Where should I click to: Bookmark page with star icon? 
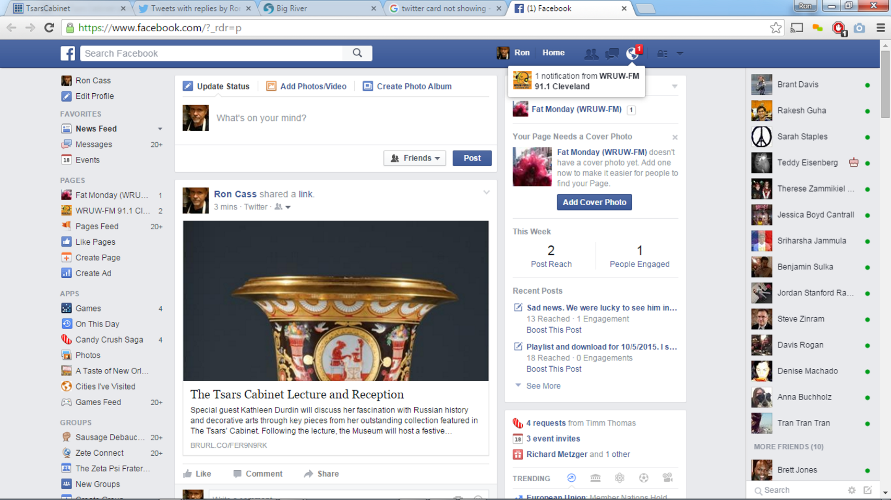(776, 28)
